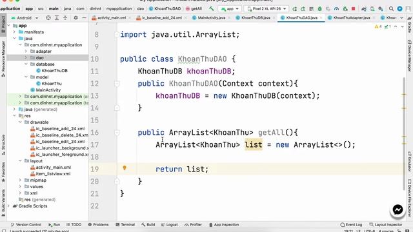This screenshot has width=413, height=232.
Task: Toggle fold marker on line 12 constructor
Action: 117,84
